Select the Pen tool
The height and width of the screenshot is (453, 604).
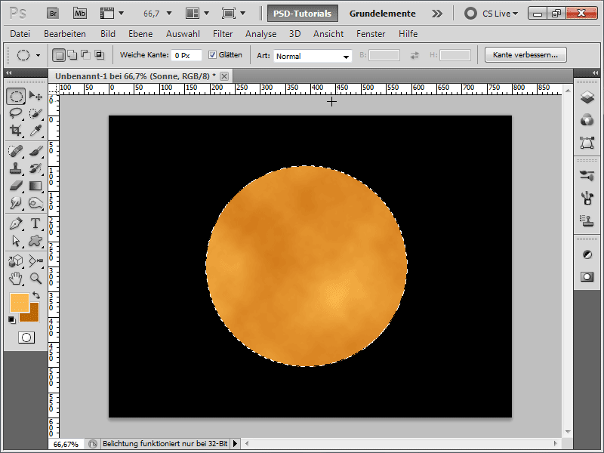click(16, 223)
